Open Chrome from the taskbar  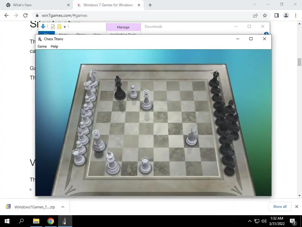tap(51, 221)
